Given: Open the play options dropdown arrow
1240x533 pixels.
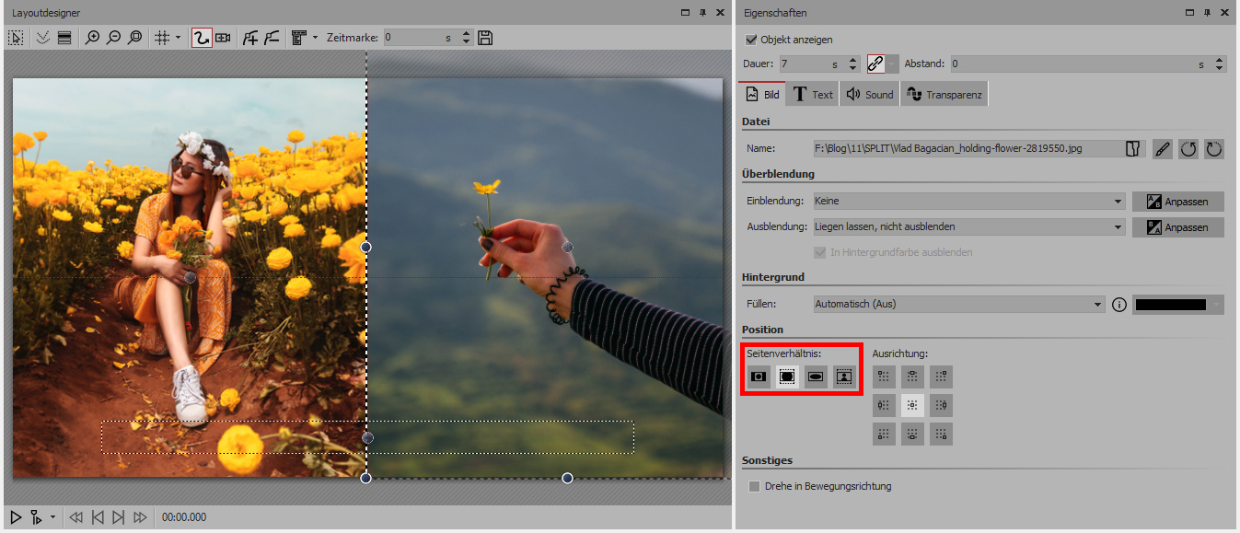Looking at the screenshot, I should click(x=52, y=517).
